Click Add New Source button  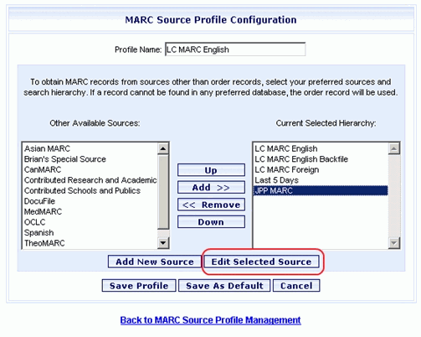pos(155,262)
